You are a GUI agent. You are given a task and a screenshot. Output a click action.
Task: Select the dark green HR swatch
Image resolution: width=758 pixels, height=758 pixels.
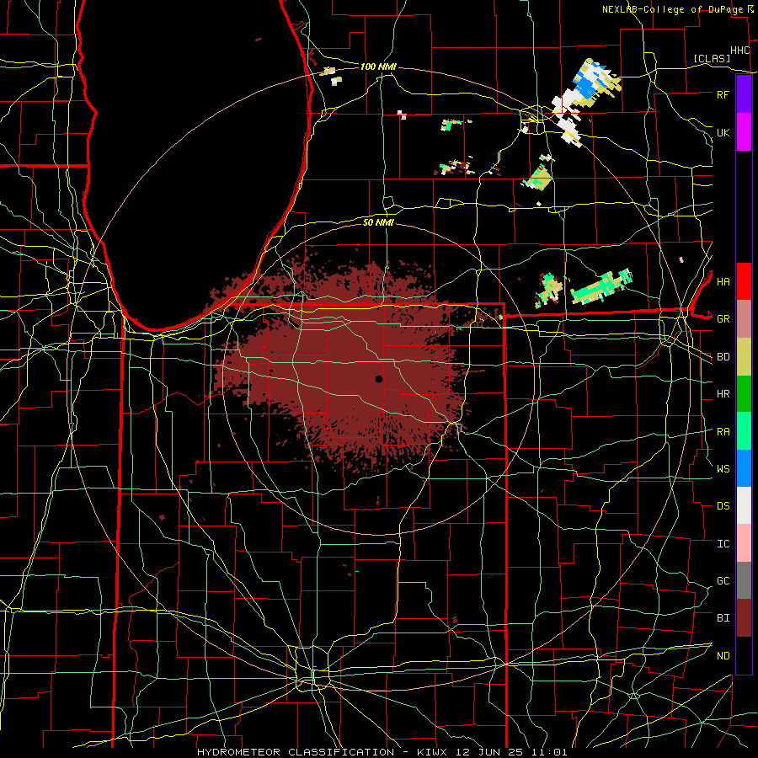(744, 394)
